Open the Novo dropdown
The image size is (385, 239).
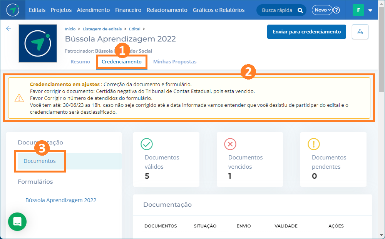click(x=322, y=10)
